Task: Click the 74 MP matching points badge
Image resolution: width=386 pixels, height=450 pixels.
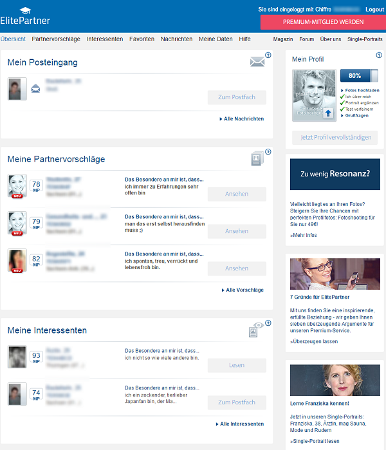Action: click(x=37, y=395)
